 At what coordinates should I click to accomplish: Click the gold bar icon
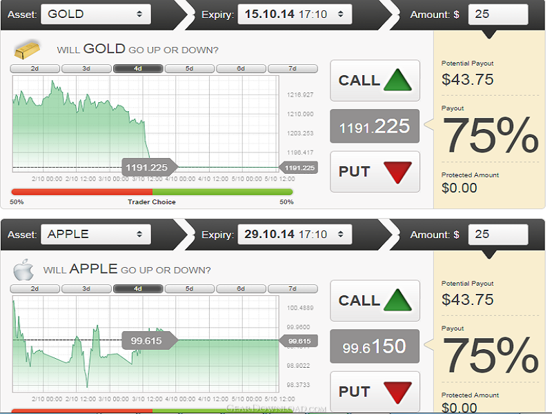(x=27, y=50)
